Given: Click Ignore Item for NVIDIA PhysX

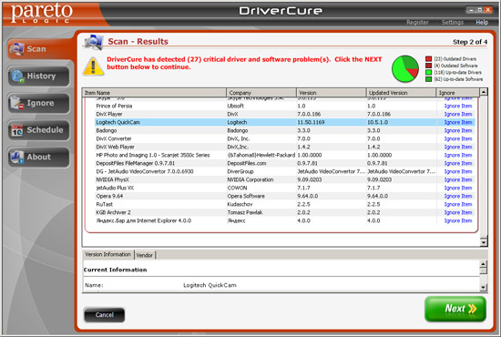Looking at the screenshot, I should click(458, 179).
